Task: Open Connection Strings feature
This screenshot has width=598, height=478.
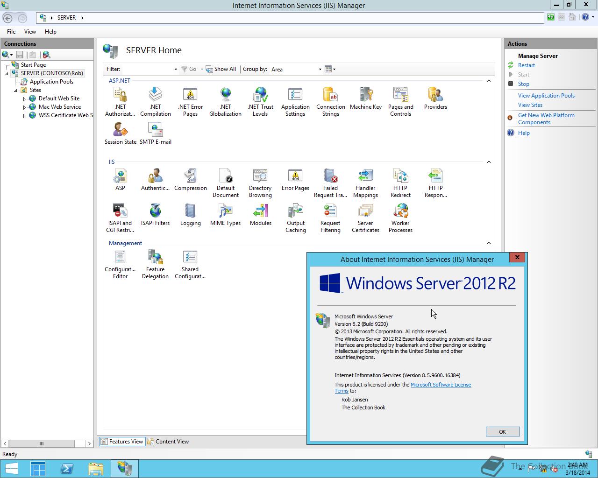Action: coord(330,102)
